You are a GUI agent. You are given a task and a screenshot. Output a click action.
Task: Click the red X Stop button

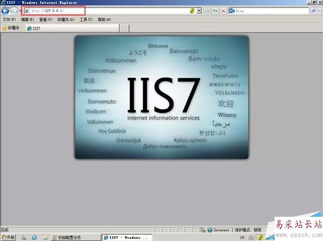223,11
